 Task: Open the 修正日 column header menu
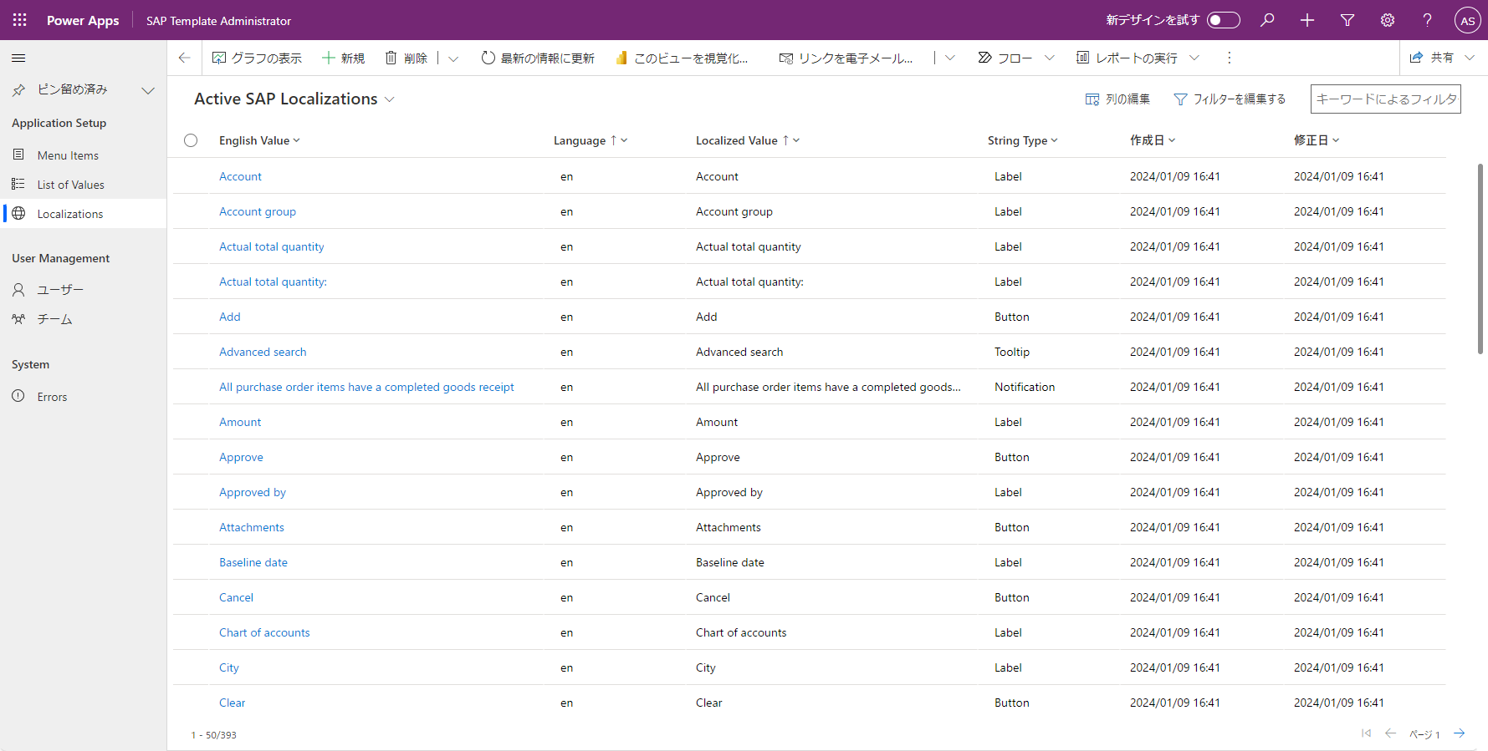tap(1317, 140)
